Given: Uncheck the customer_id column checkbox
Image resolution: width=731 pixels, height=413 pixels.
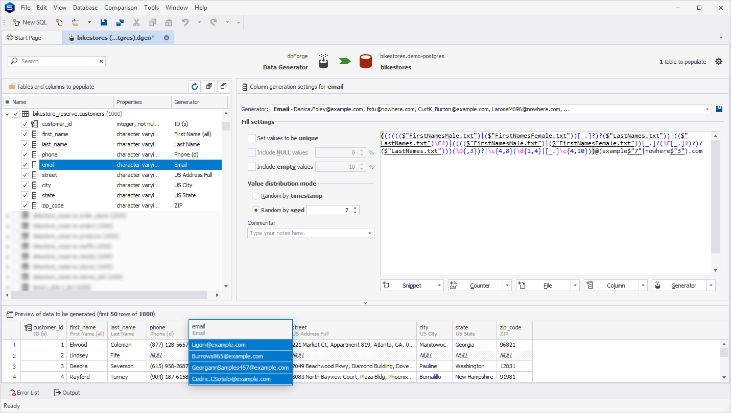Looking at the screenshot, I should pyautogui.click(x=25, y=124).
